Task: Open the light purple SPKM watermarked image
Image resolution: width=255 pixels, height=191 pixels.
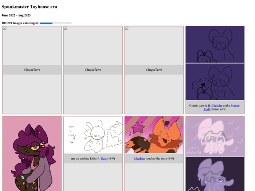Action: [215, 136]
